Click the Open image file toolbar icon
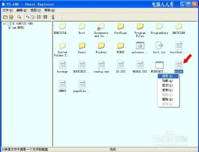The height and width of the screenshot is (152, 199). pos(5,17)
